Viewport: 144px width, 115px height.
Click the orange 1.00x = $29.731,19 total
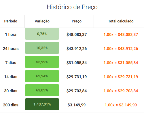coord(121,77)
